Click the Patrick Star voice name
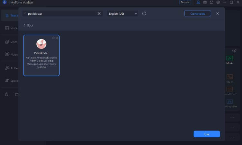Image resolution: width=242 pixels, height=145 pixels. point(41,53)
